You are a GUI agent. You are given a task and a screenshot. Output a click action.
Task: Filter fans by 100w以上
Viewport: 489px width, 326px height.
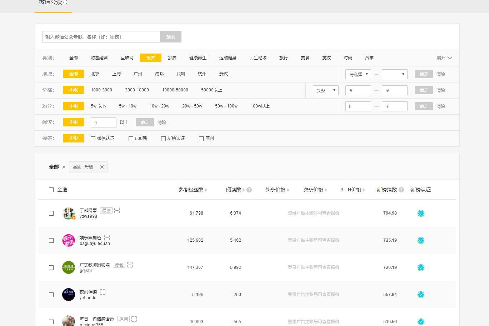[x=260, y=106]
